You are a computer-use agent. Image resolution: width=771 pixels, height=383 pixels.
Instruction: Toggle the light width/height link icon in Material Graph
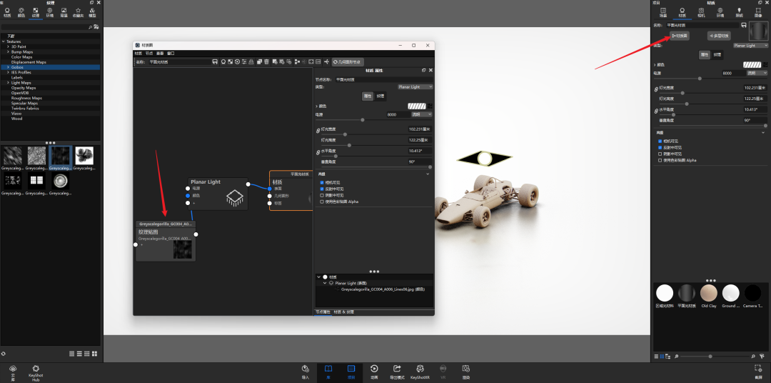[x=318, y=131]
